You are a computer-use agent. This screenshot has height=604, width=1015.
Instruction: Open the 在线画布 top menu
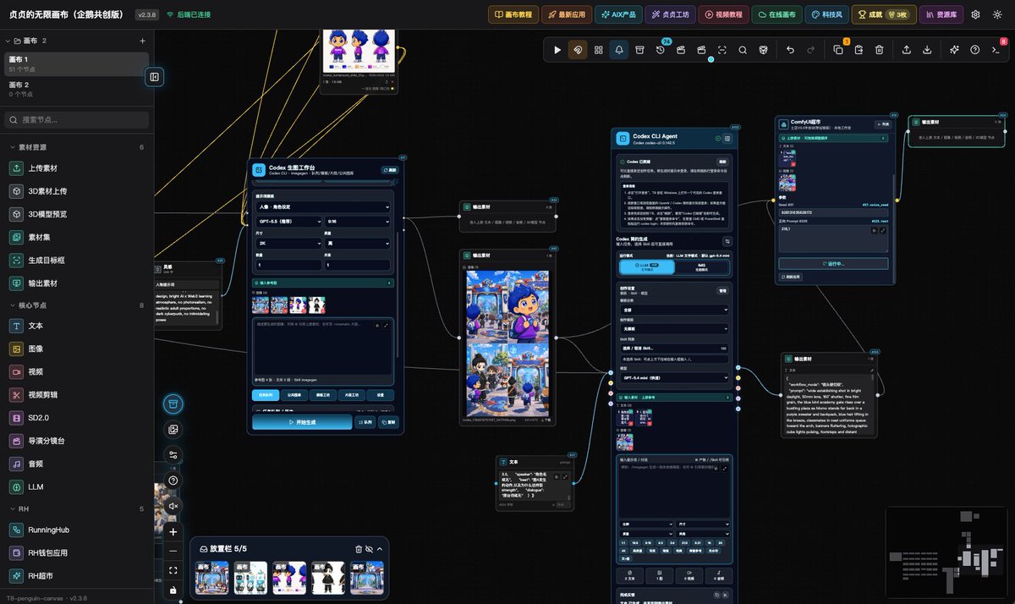(x=776, y=14)
